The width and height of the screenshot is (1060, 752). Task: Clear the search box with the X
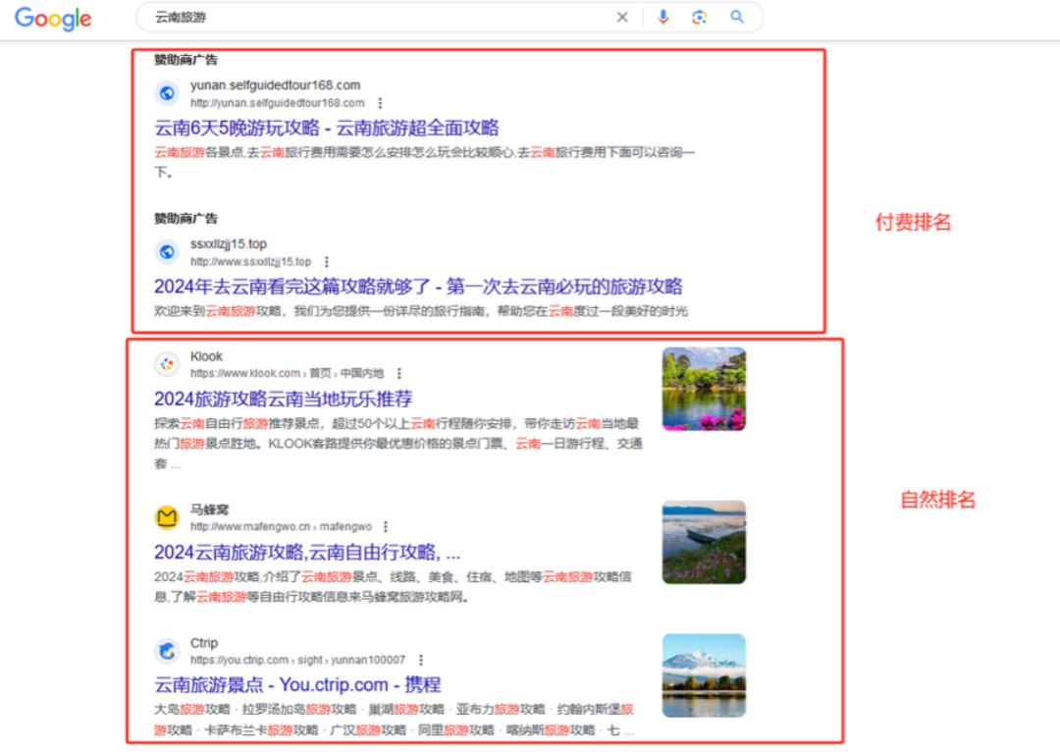[x=622, y=17]
